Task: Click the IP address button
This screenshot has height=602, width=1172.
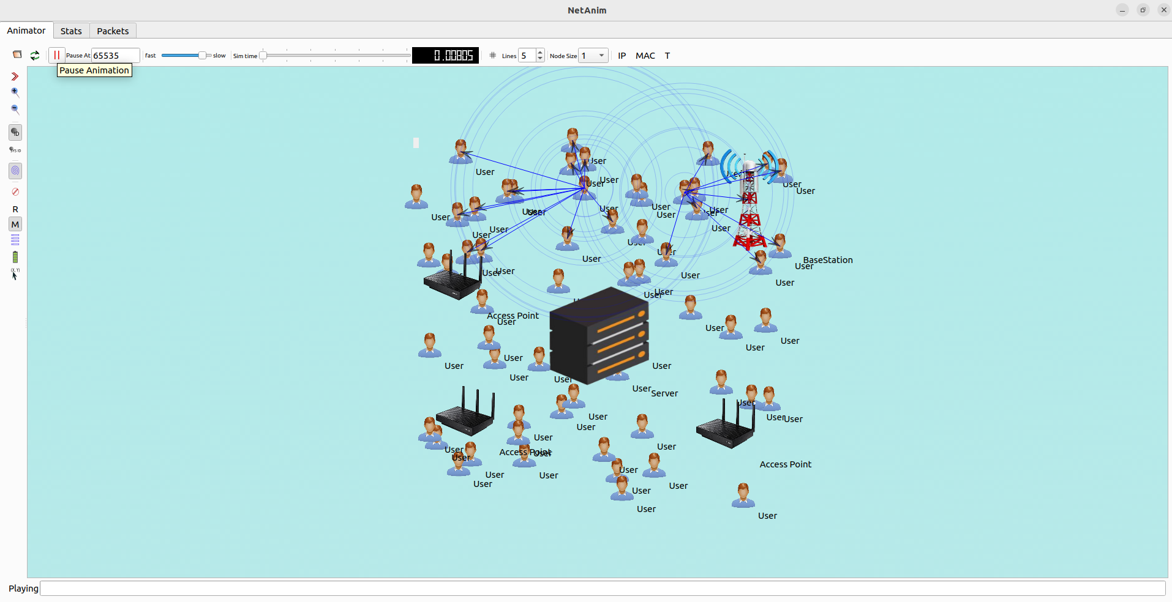Action: pyautogui.click(x=622, y=56)
